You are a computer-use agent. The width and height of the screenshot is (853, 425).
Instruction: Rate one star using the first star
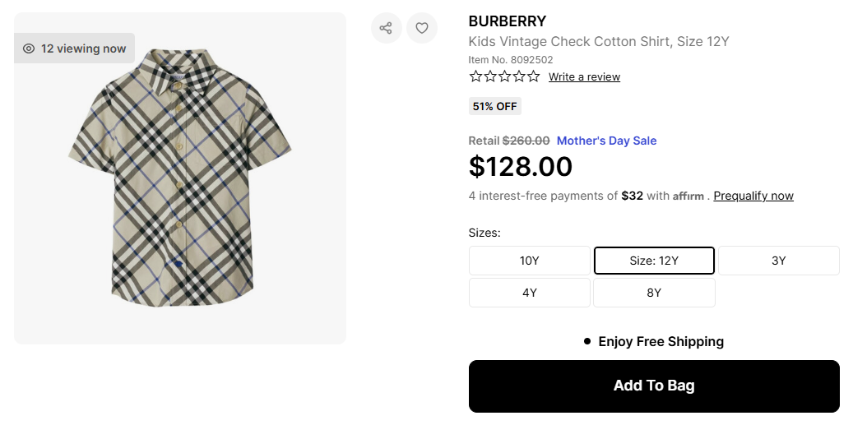click(475, 76)
